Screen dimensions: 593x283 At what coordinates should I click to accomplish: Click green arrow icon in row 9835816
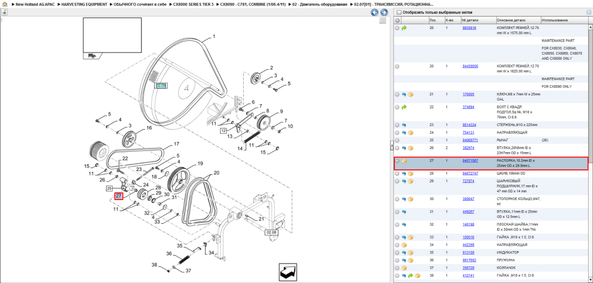[x=404, y=28]
